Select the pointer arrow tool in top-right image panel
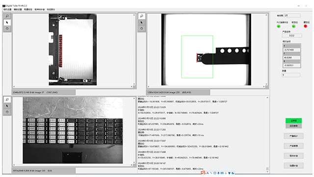This screenshot has width=314, height=177. [142, 23]
